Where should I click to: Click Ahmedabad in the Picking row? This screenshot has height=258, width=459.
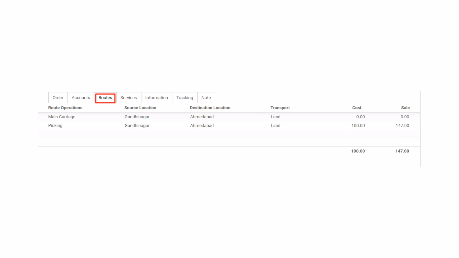[x=202, y=126]
